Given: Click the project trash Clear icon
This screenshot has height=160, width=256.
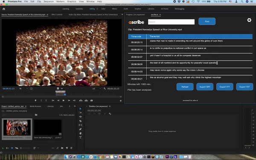Looking at the screenshot, I should click(x=71, y=148).
